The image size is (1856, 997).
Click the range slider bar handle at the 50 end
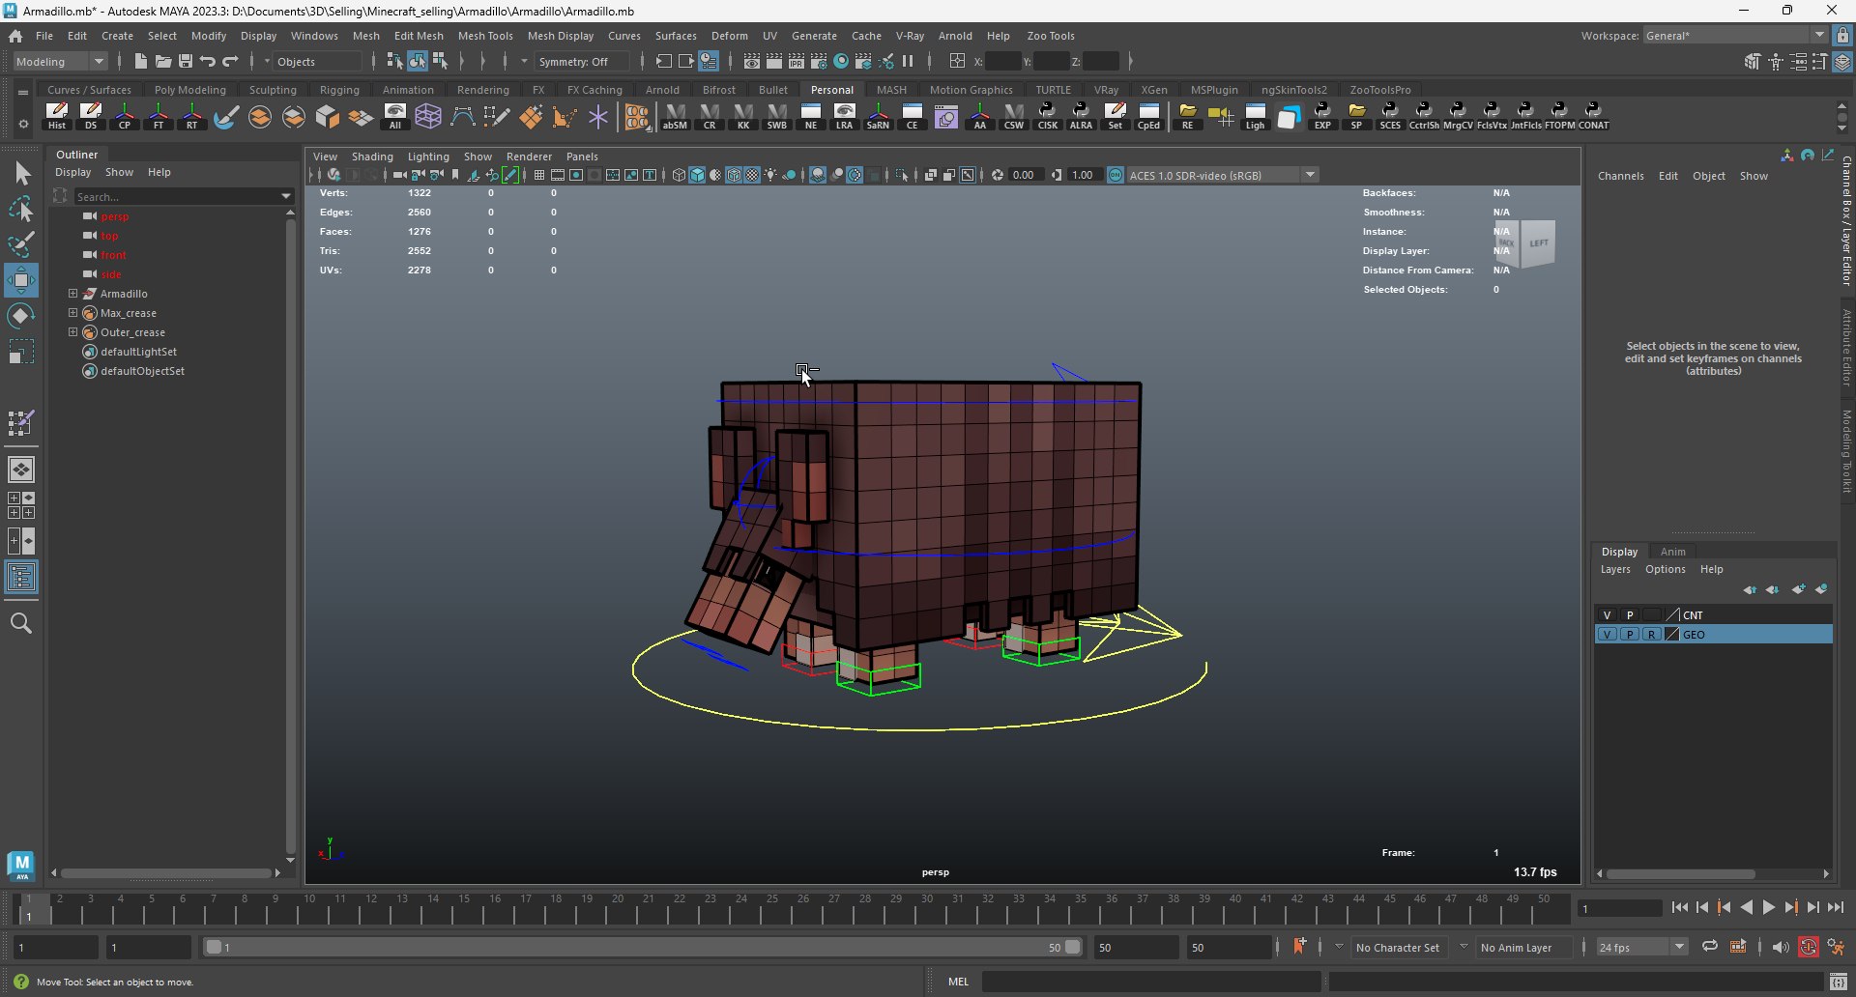click(x=1072, y=947)
